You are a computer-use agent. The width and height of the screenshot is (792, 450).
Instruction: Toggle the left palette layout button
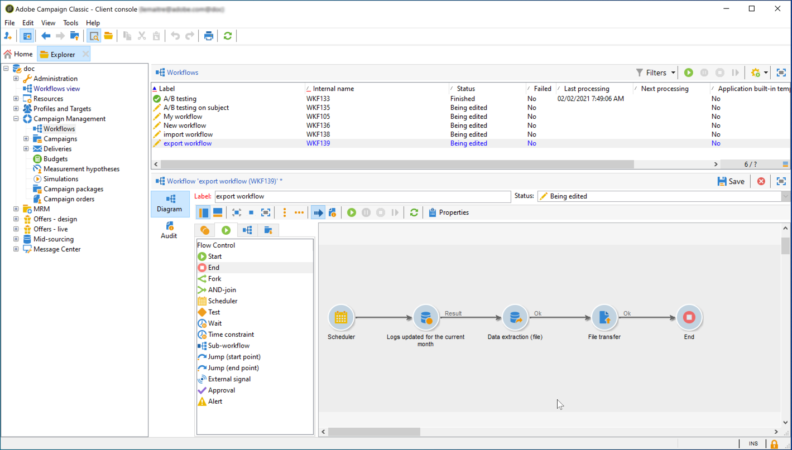click(204, 212)
